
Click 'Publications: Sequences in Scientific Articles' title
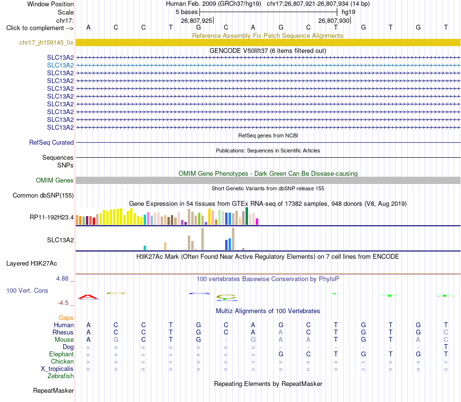coord(268,151)
